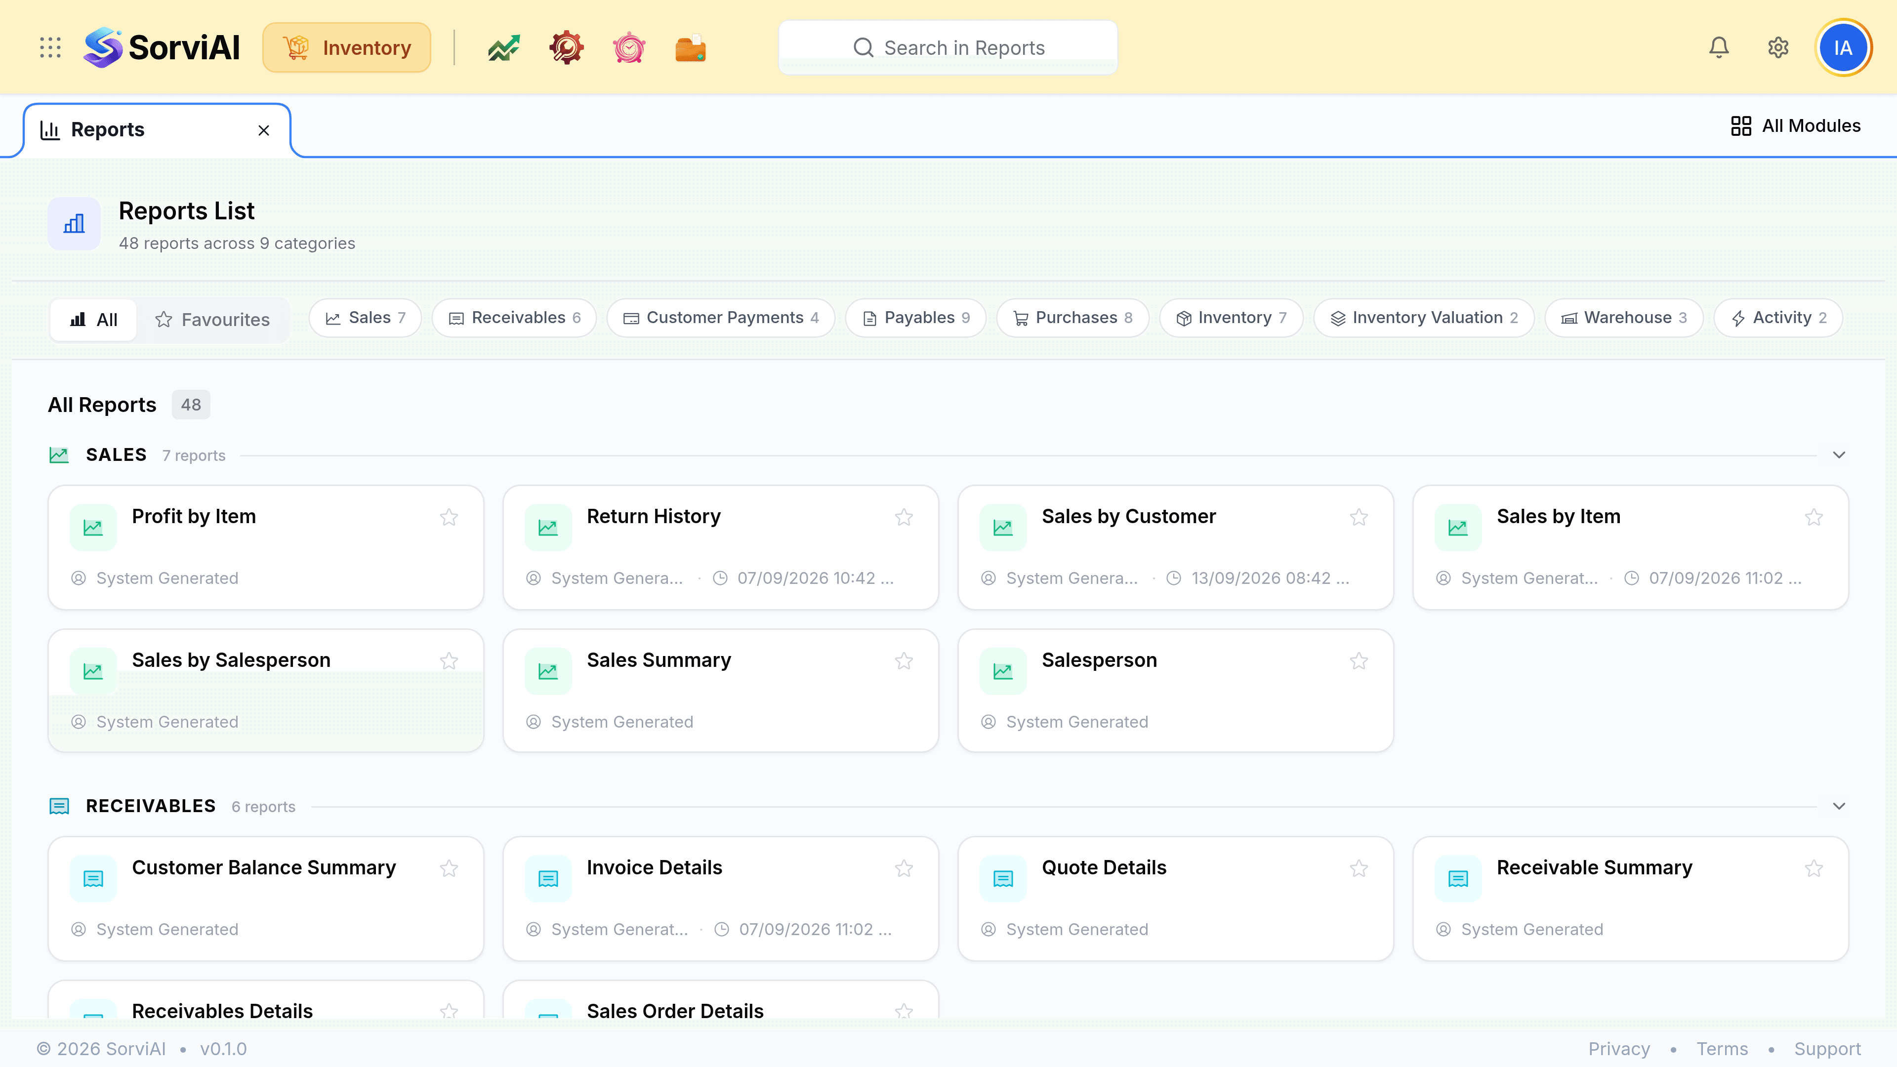Filter by Activity category

coord(1778,318)
